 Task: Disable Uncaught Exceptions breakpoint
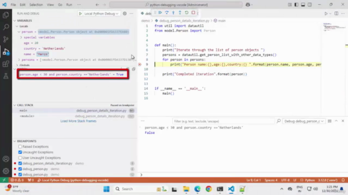pos(20,152)
